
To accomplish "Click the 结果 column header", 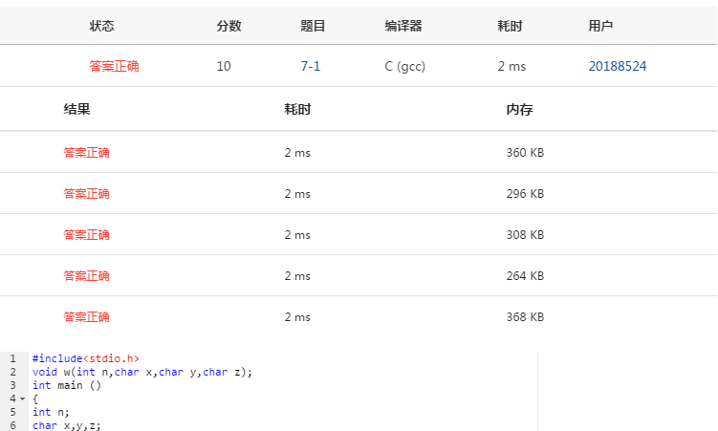I will pyautogui.click(x=76, y=109).
